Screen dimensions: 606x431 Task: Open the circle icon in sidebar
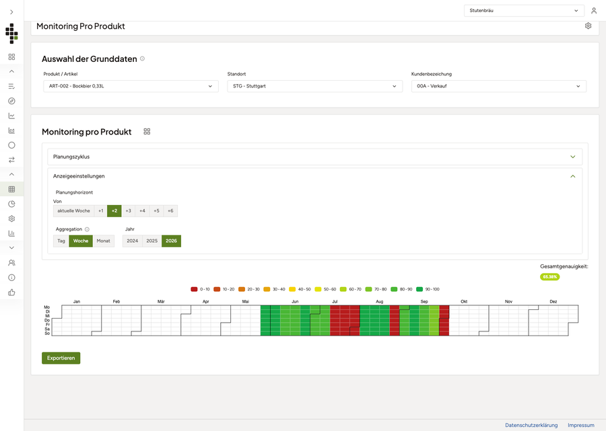click(x=11, y=145)
